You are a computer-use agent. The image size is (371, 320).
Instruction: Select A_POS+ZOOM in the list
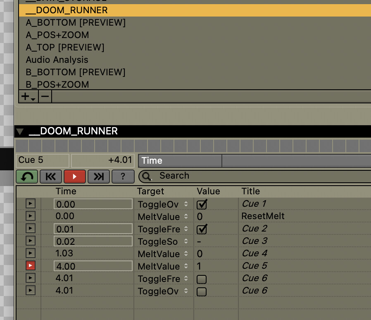click(57, 35)
